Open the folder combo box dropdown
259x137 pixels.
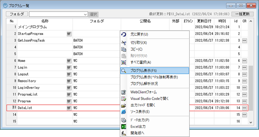click(85, 15)
